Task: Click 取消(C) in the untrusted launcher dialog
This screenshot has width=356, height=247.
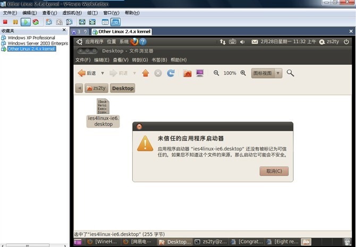Action: (274, 171)
